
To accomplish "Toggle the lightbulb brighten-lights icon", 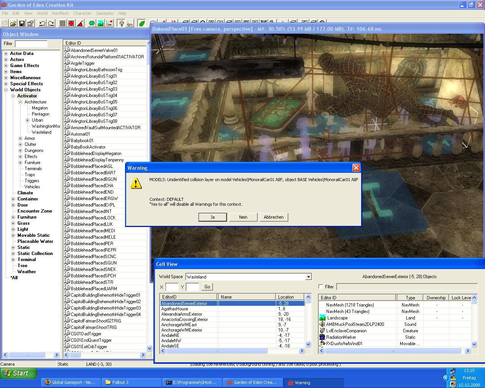I will 121,23.
